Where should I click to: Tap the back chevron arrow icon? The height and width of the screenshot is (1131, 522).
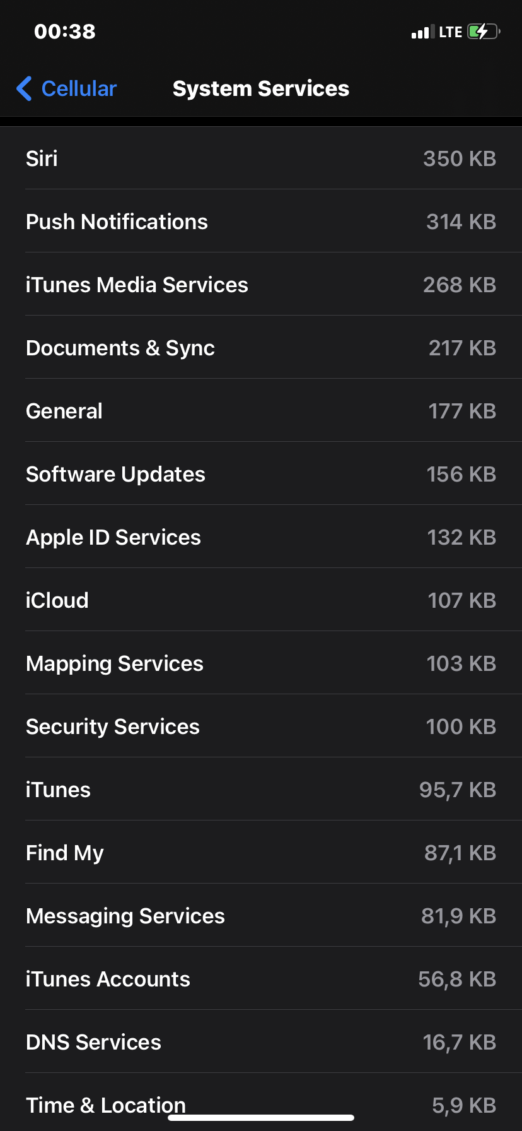(x=25, y=89)
